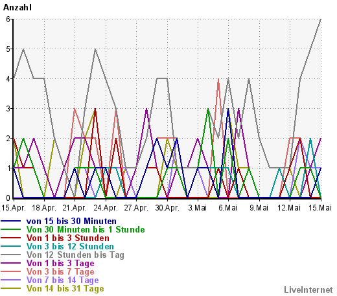The height and width of the screenshot is (296, 337).
Task: Click the salmon line's peak of 4 near 5.Mai
Action: [x=218, y=79]
